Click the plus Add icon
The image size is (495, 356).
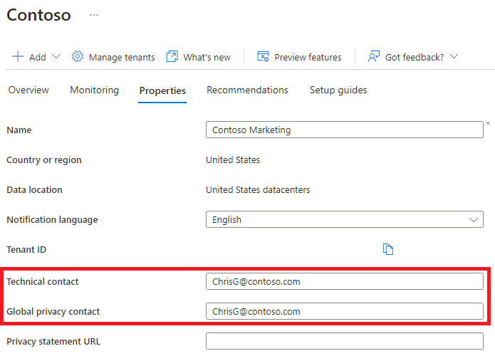18,57
